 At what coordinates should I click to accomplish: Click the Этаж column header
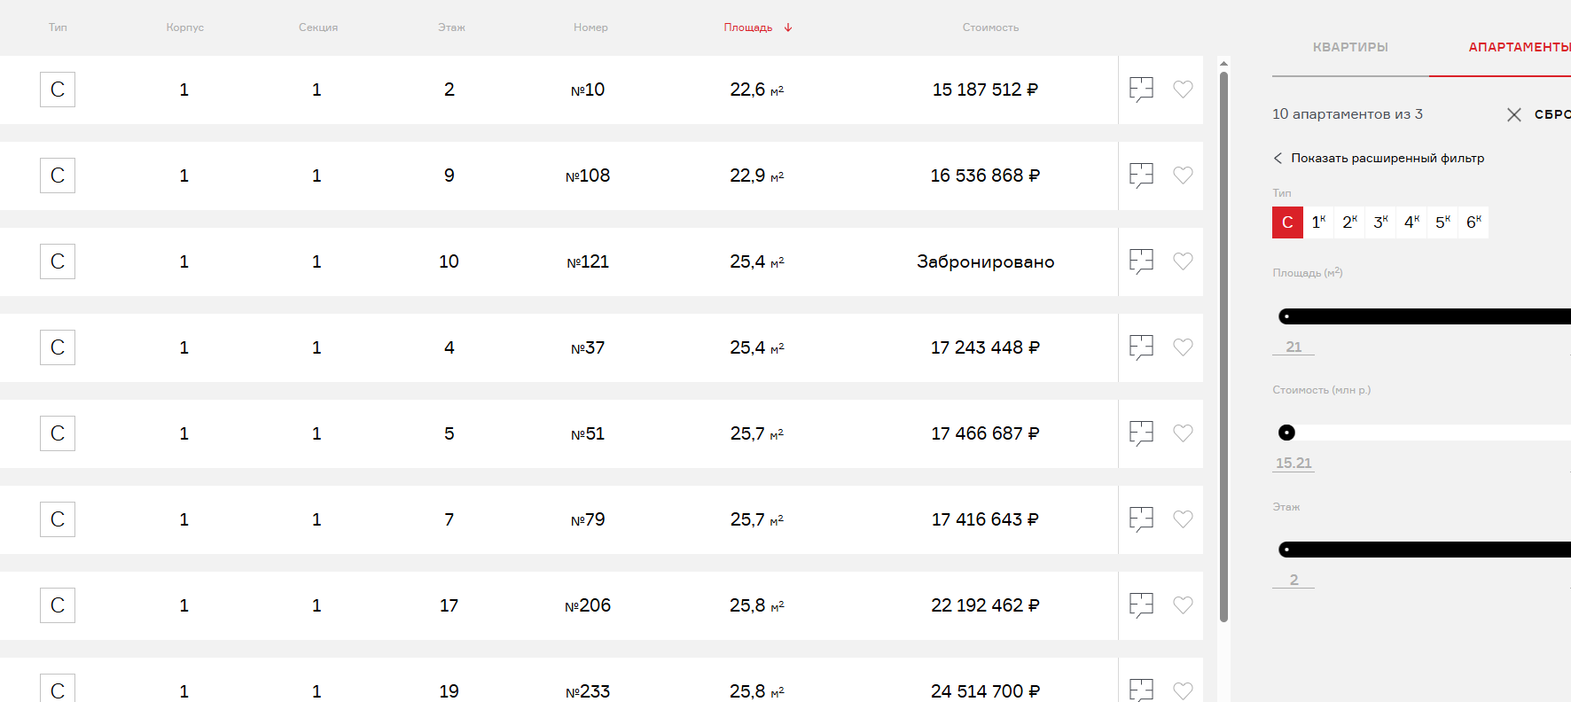(x=451, y=27)
